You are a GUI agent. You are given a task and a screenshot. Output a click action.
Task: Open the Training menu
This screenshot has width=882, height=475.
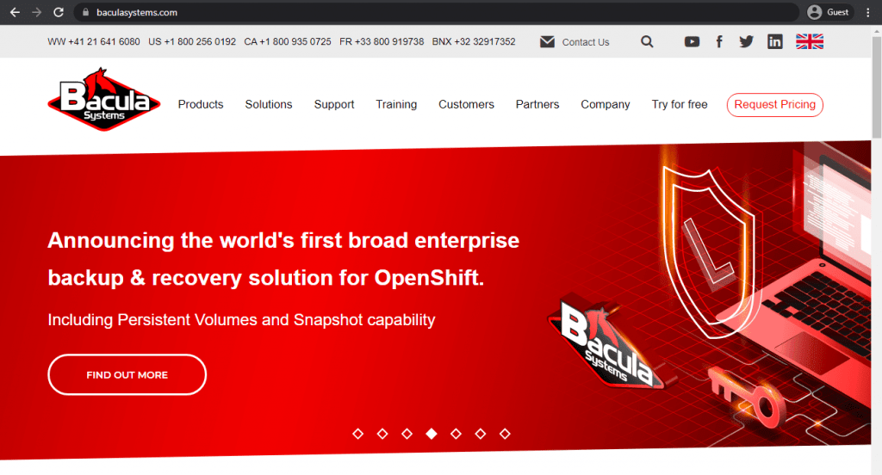[x=396, y=105]
